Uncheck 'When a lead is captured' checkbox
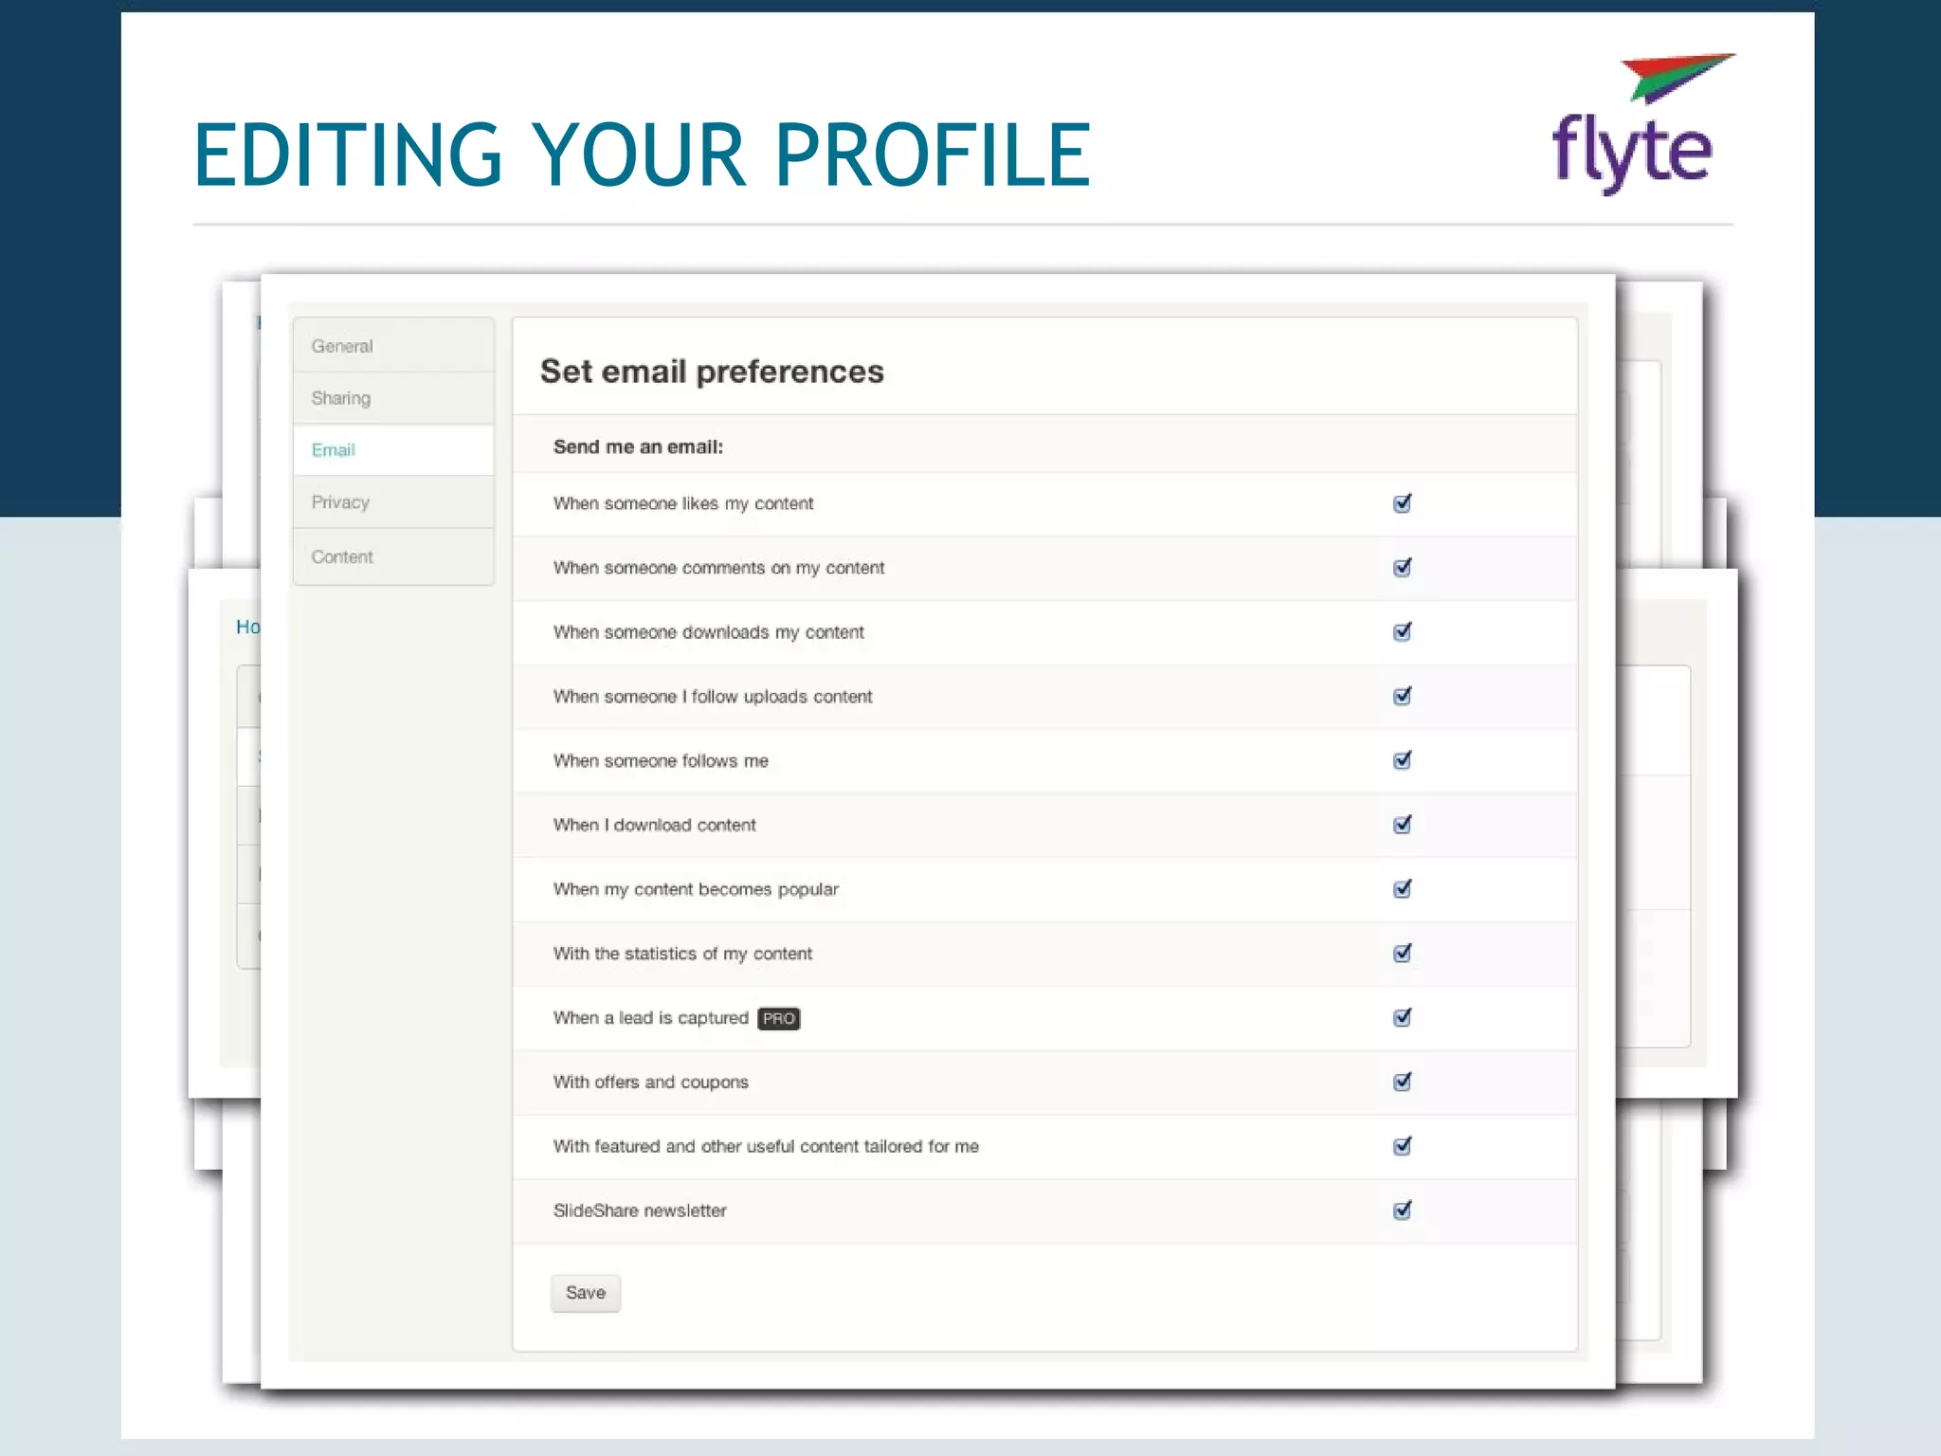This screenshot has height=1456, width=1941. coord(1402,1018)
